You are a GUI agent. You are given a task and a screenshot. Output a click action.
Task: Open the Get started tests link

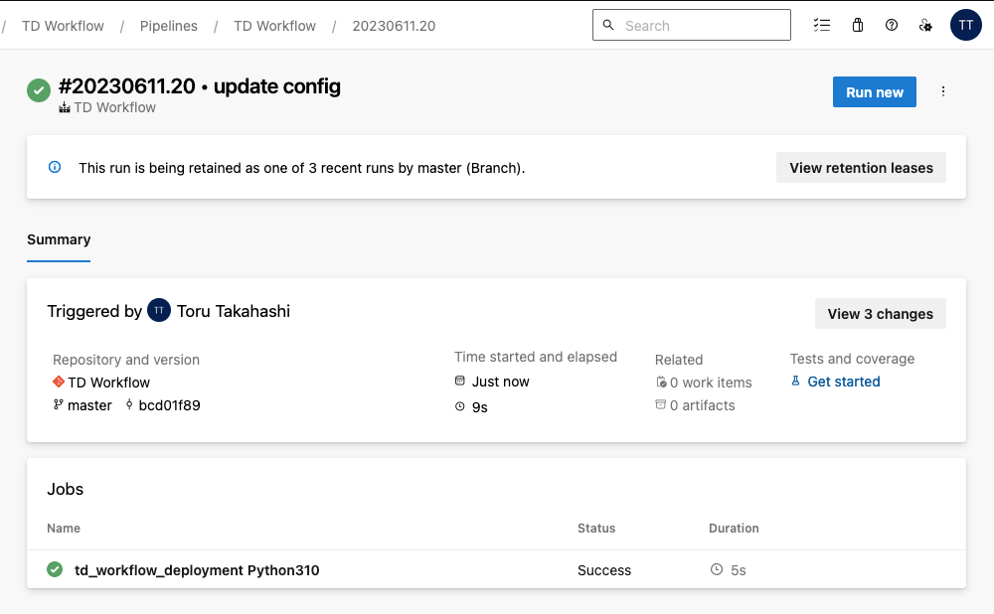pos(843,382)
